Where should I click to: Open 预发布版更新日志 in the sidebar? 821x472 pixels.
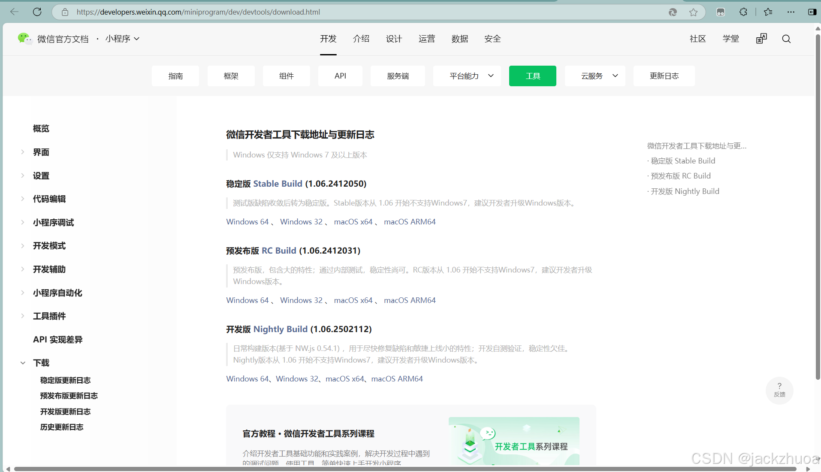69,396
